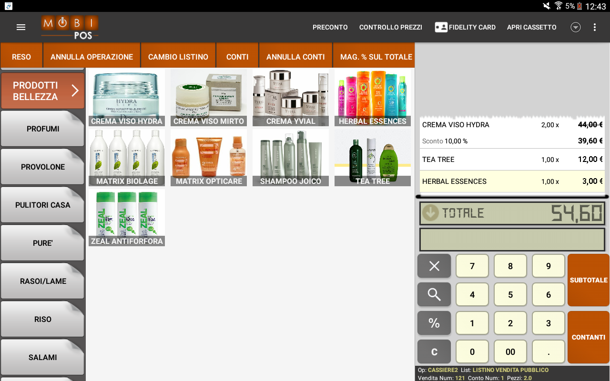Expand PRODOTTI BELLEZZA category chevron
The image size is (610, 381).
pos(75,90)
